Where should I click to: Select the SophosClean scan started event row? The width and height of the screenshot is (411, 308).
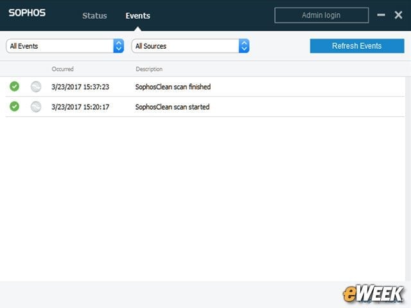[205, 107]
